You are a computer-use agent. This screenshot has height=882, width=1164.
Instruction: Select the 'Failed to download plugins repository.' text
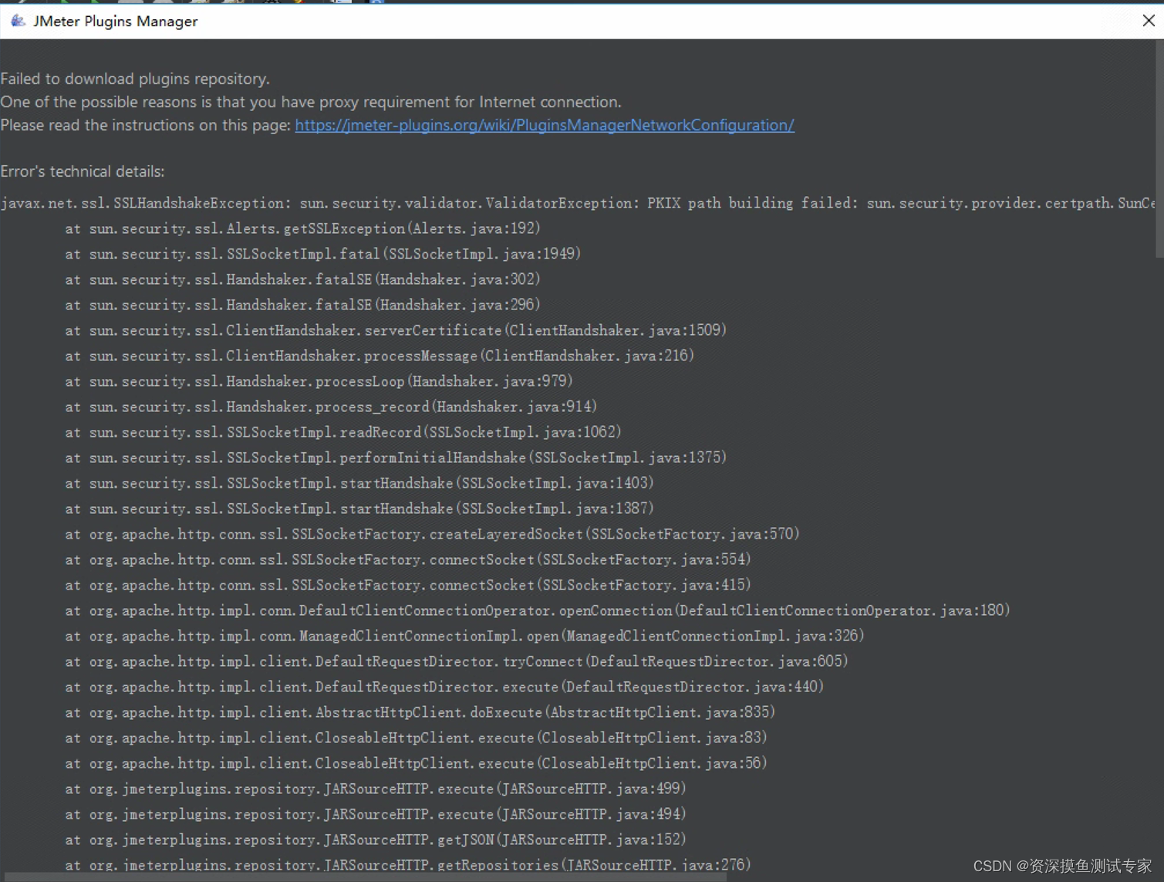(135, 79)
